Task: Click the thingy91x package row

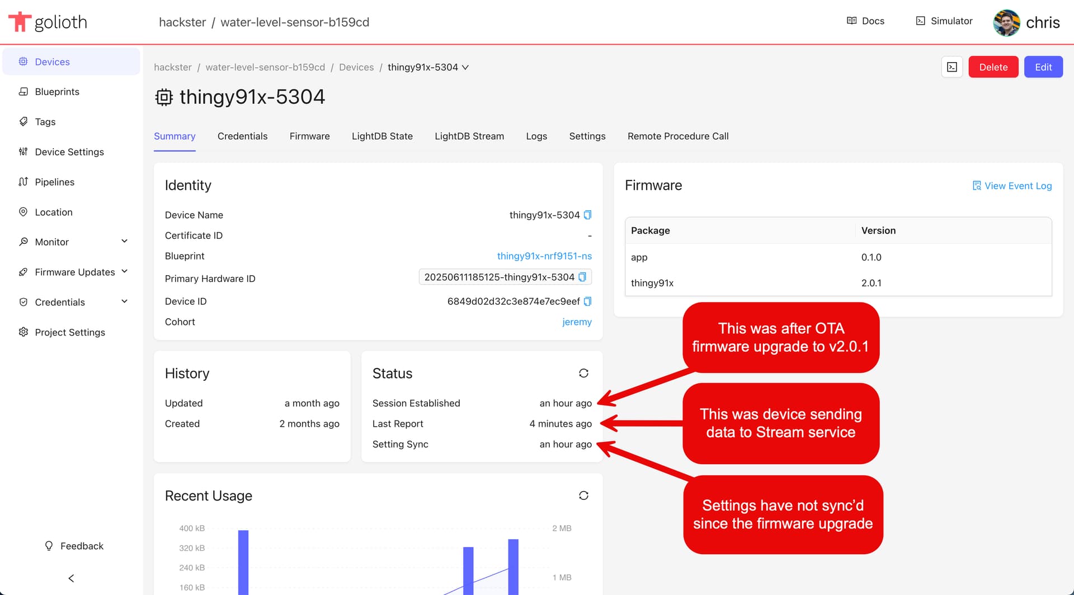Action: pos(838,283)
